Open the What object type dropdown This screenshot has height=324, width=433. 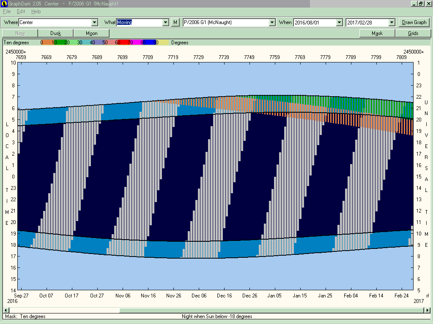[x=166, y=22]
